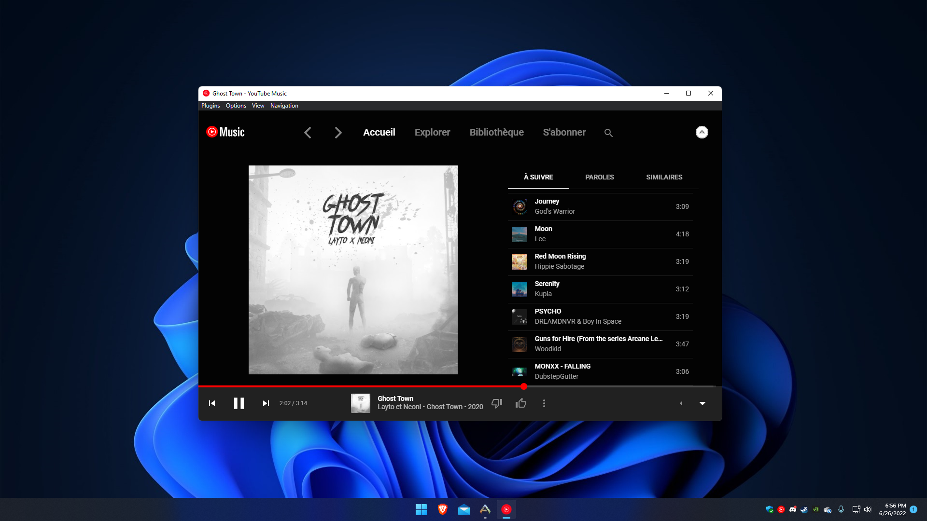Image resolution: width=927 pixels, height=521 pixels.
Task: Open Discord from the system tray
Action: 792,509
